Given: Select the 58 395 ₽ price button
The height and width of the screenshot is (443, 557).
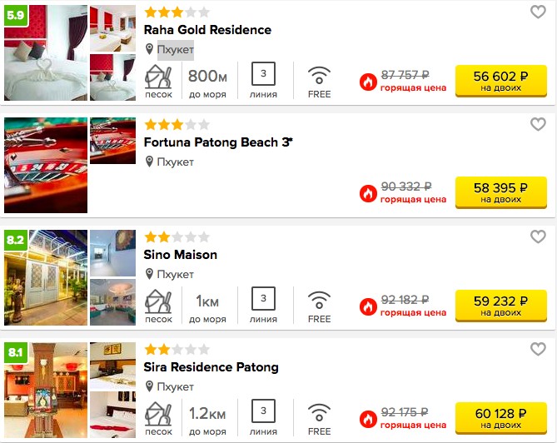Looking at the screenshot, I should [501, 192].
